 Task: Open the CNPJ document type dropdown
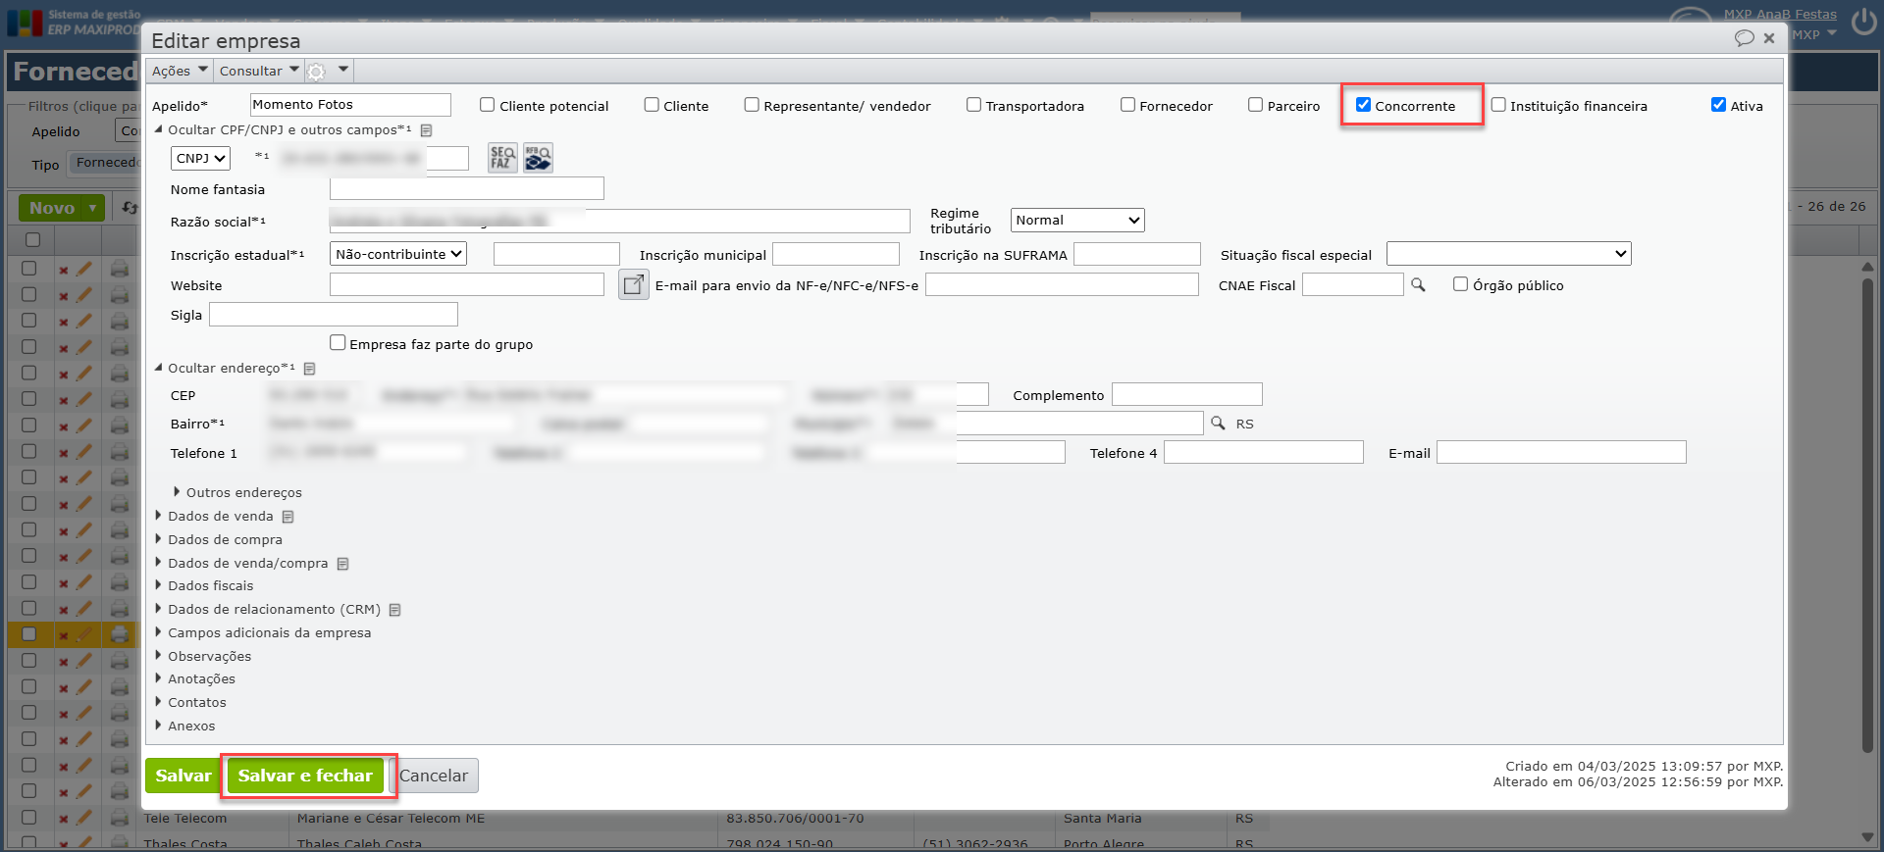(x=200, y=159)
